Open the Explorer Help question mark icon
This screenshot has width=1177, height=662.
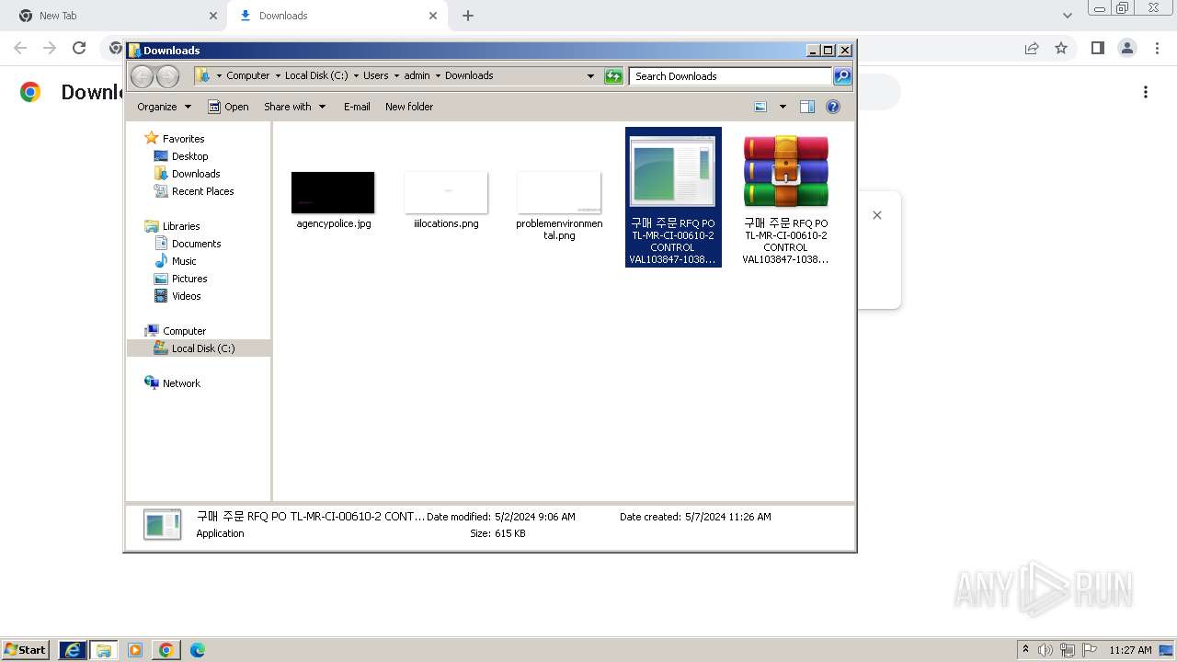(833, 107)
